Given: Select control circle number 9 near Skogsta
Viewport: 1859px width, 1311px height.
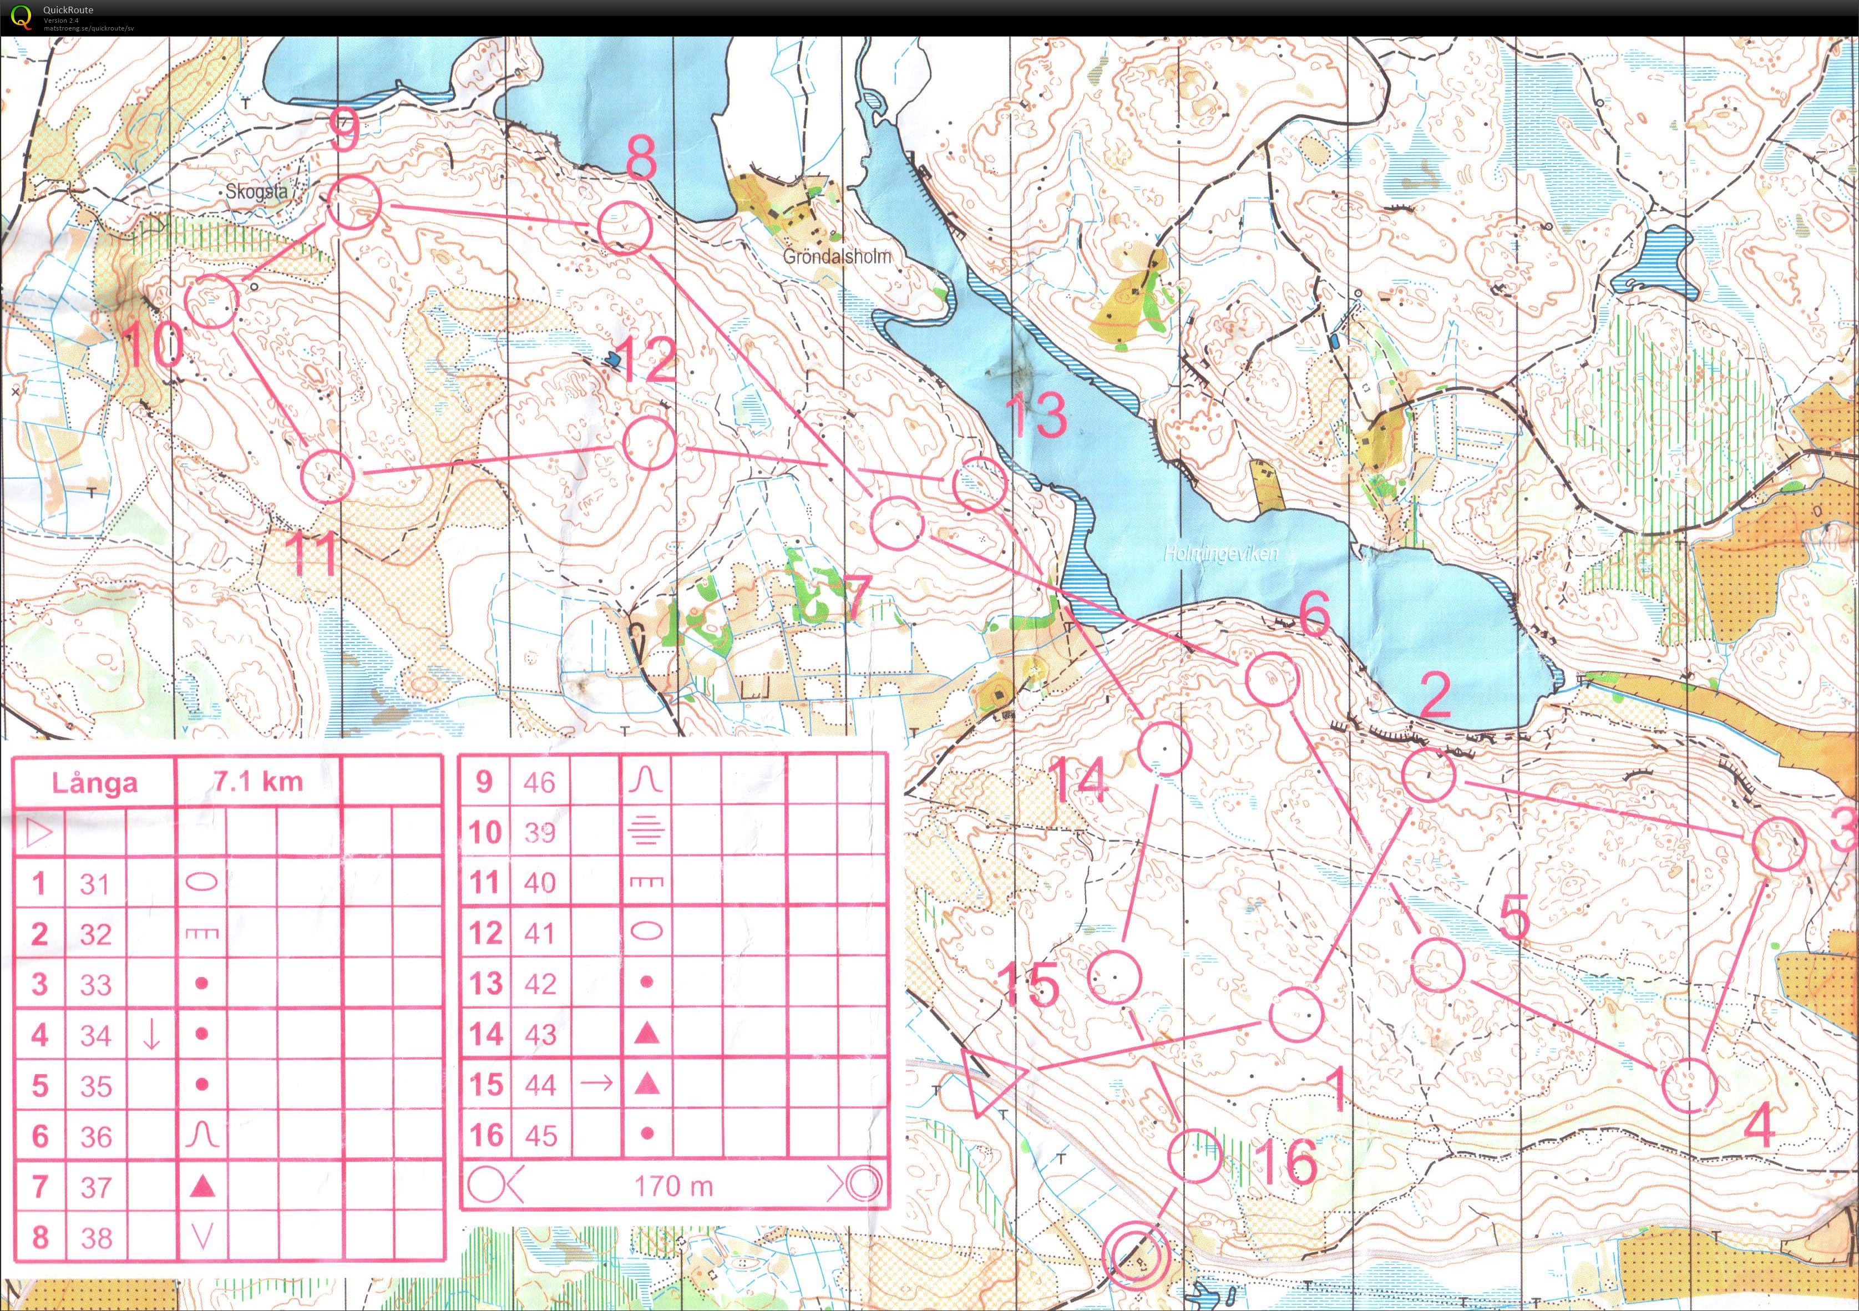Looking at the screenshot, I should point(354,203).
